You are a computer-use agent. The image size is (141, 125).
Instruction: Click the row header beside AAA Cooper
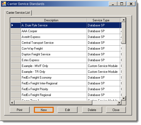pos(16,31)
